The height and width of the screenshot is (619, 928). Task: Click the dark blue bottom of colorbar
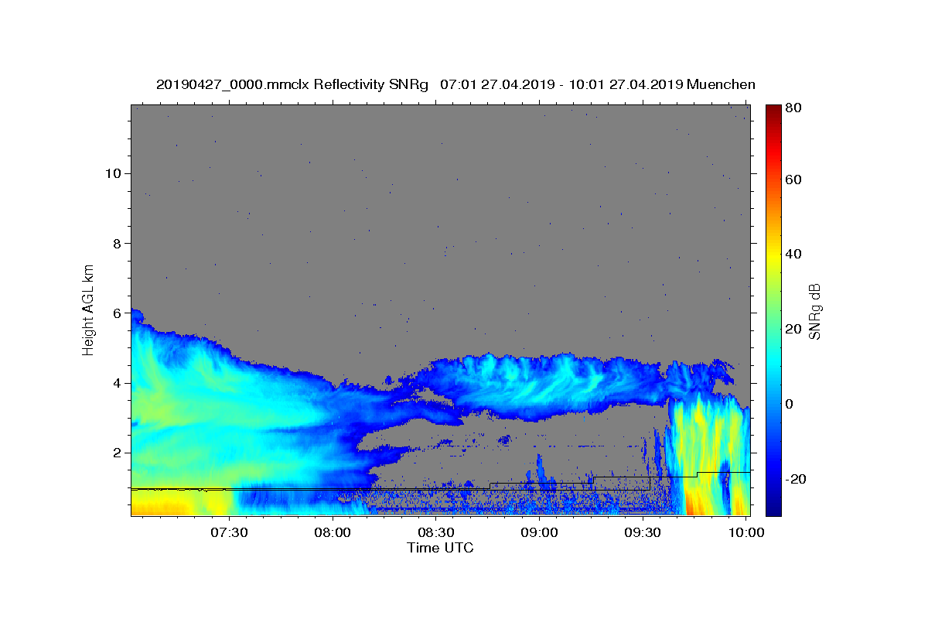pos(773,507)
